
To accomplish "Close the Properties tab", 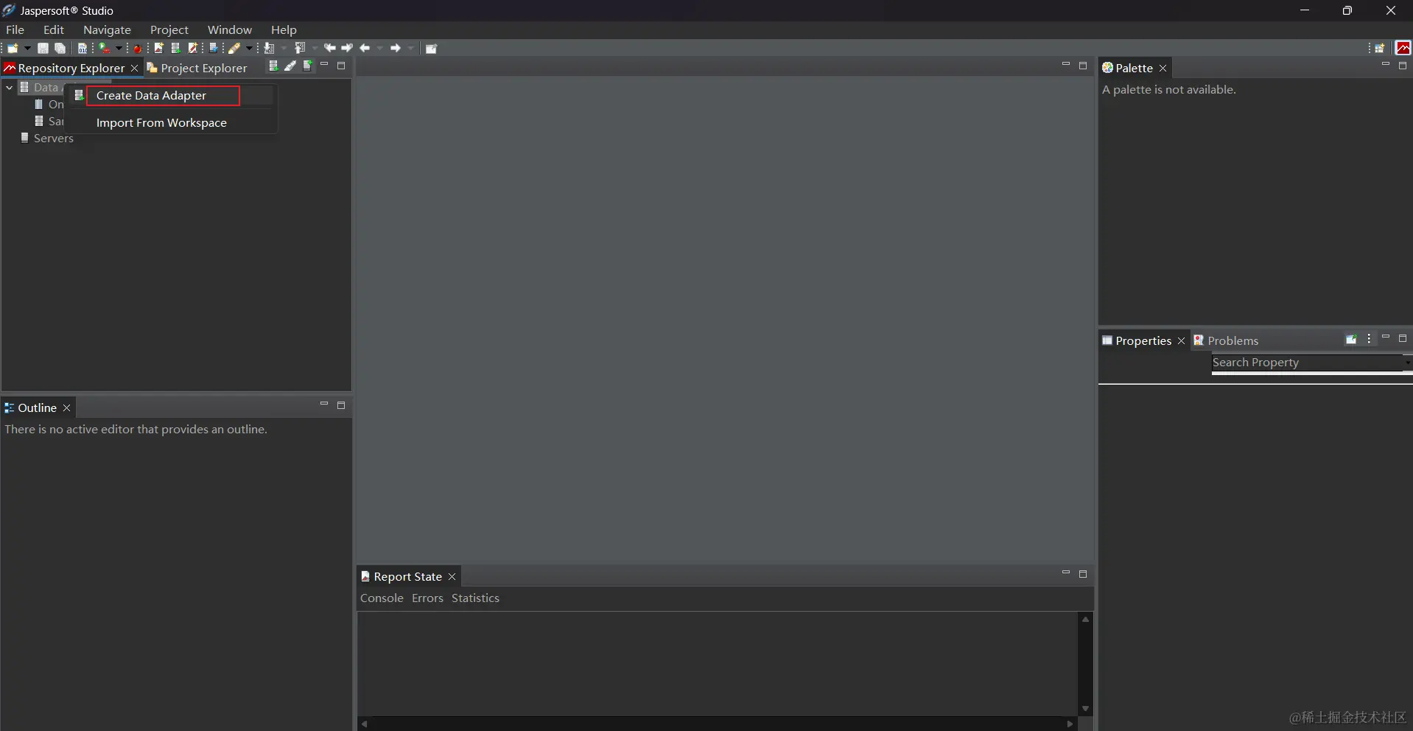I will [1181, 340].
